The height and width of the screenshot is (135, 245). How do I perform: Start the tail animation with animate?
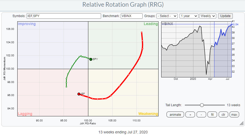pos(175,115)
